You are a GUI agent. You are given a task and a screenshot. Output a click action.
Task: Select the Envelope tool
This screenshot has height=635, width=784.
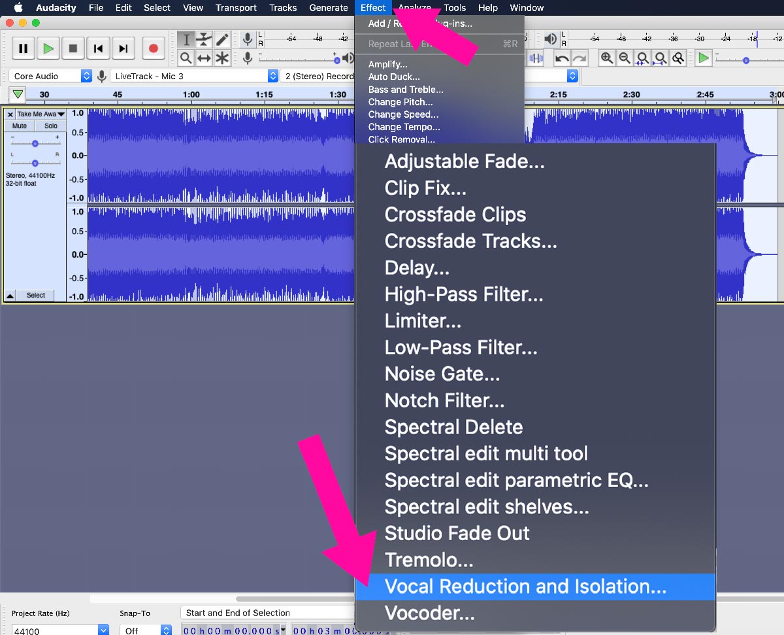click(x=204, y=40)
